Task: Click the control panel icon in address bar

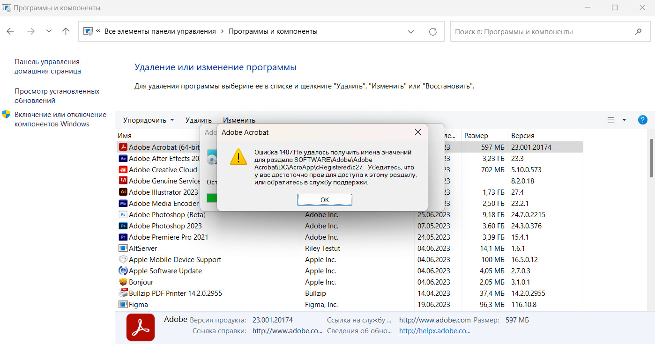Action: tap(88, 31)
